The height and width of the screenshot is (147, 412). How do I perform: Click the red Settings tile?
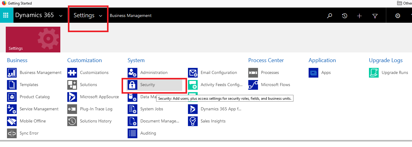(x=33, y=40)
